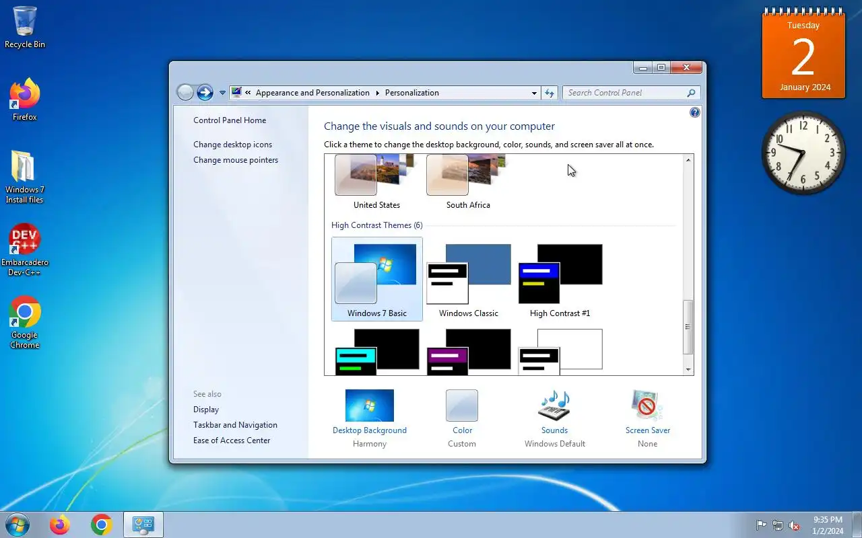Expand the double-chevron breadcrumb overflow

[x=248, y=93]
